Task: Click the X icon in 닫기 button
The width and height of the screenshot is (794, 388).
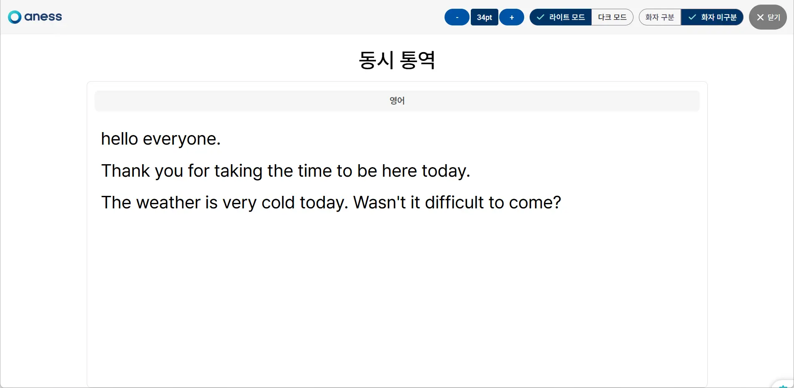Action: pyautogui.click(x=760, y=17)
